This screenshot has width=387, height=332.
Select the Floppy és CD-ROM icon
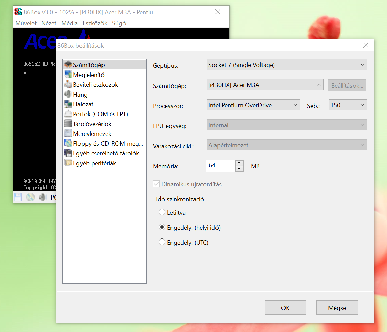68,143
